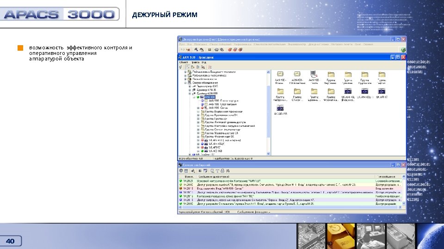Select the message Контроллер переведён на летнее время
Image resolution: width=444 pixels, height=249 pixels.
point(290,196)
